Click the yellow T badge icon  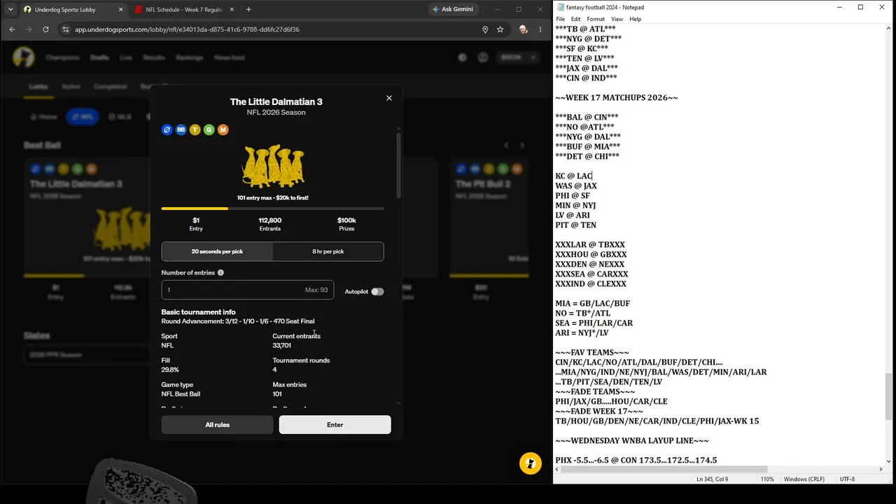[x=195, y=129]
